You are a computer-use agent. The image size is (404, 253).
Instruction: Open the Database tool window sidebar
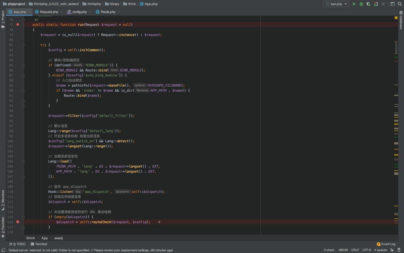coord(401,21)
